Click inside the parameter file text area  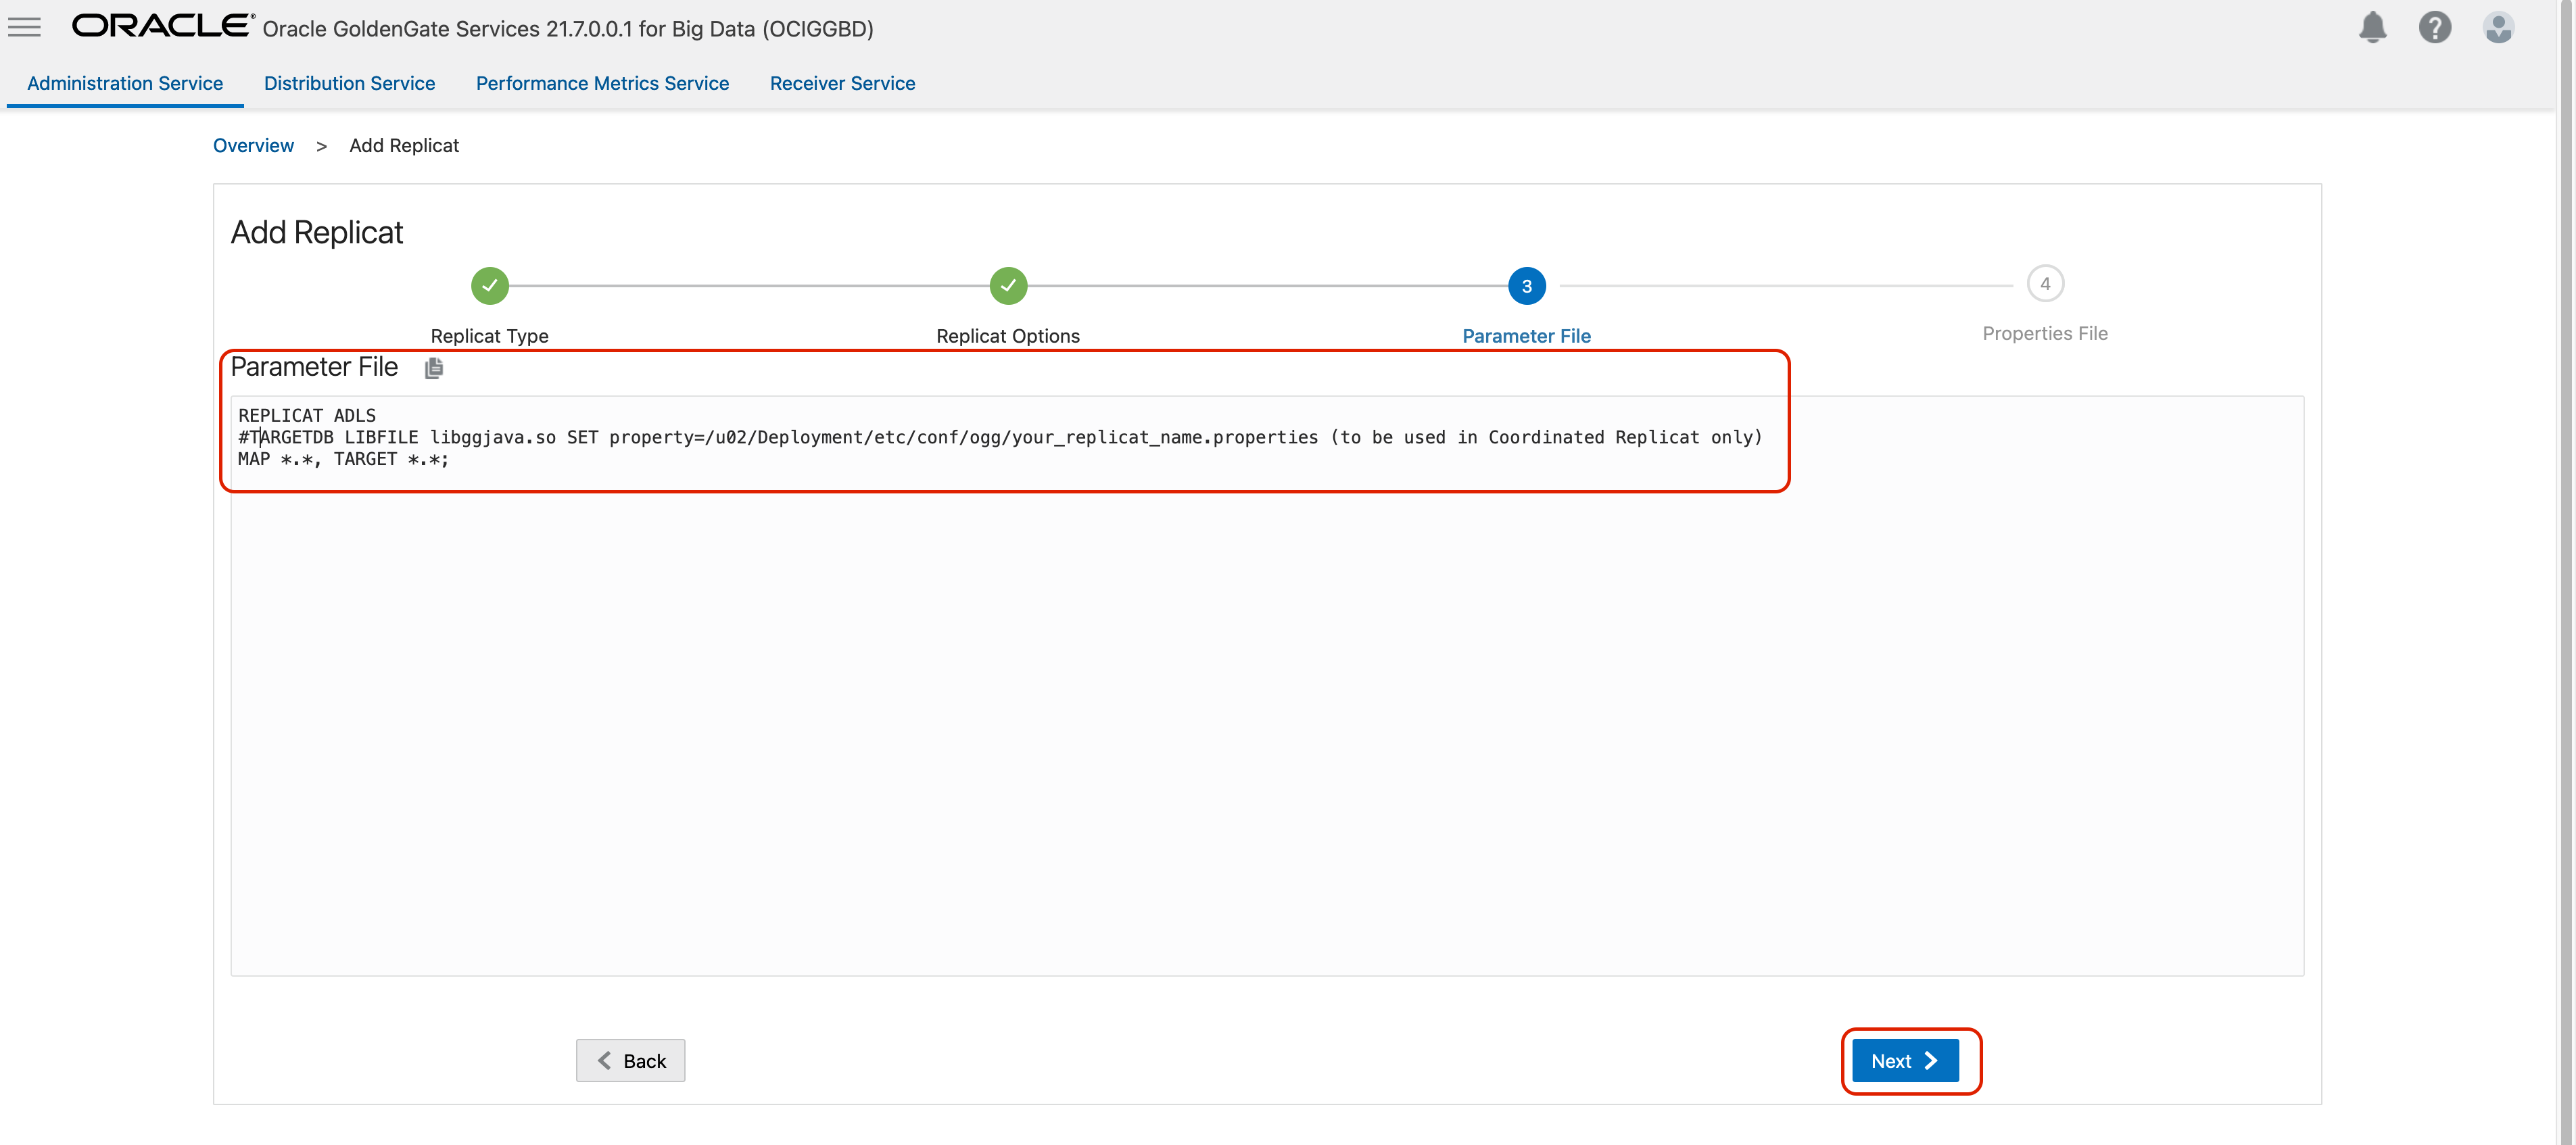pyautogui.click(x=1266, y=720)
